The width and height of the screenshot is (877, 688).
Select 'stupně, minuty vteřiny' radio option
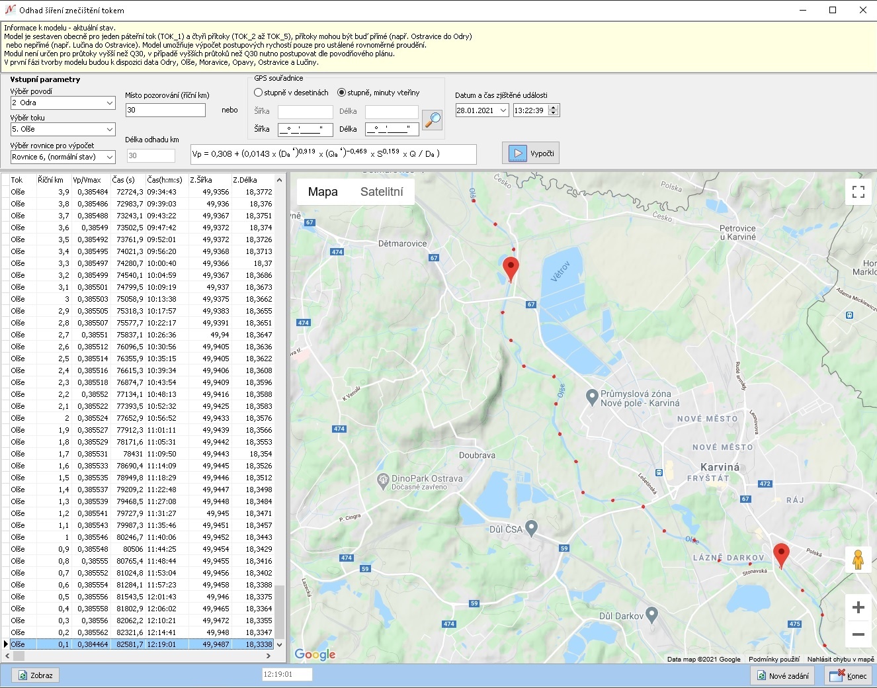click(x=342, y=93)
